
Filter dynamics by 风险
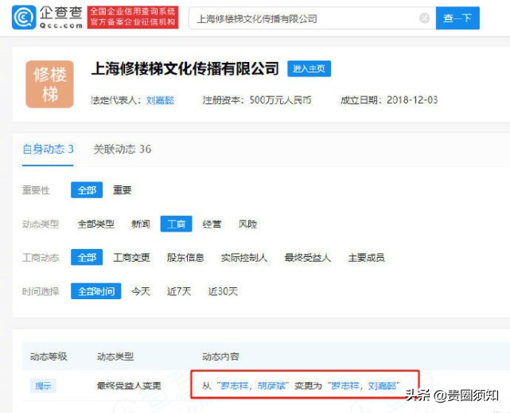coord(248,224)
